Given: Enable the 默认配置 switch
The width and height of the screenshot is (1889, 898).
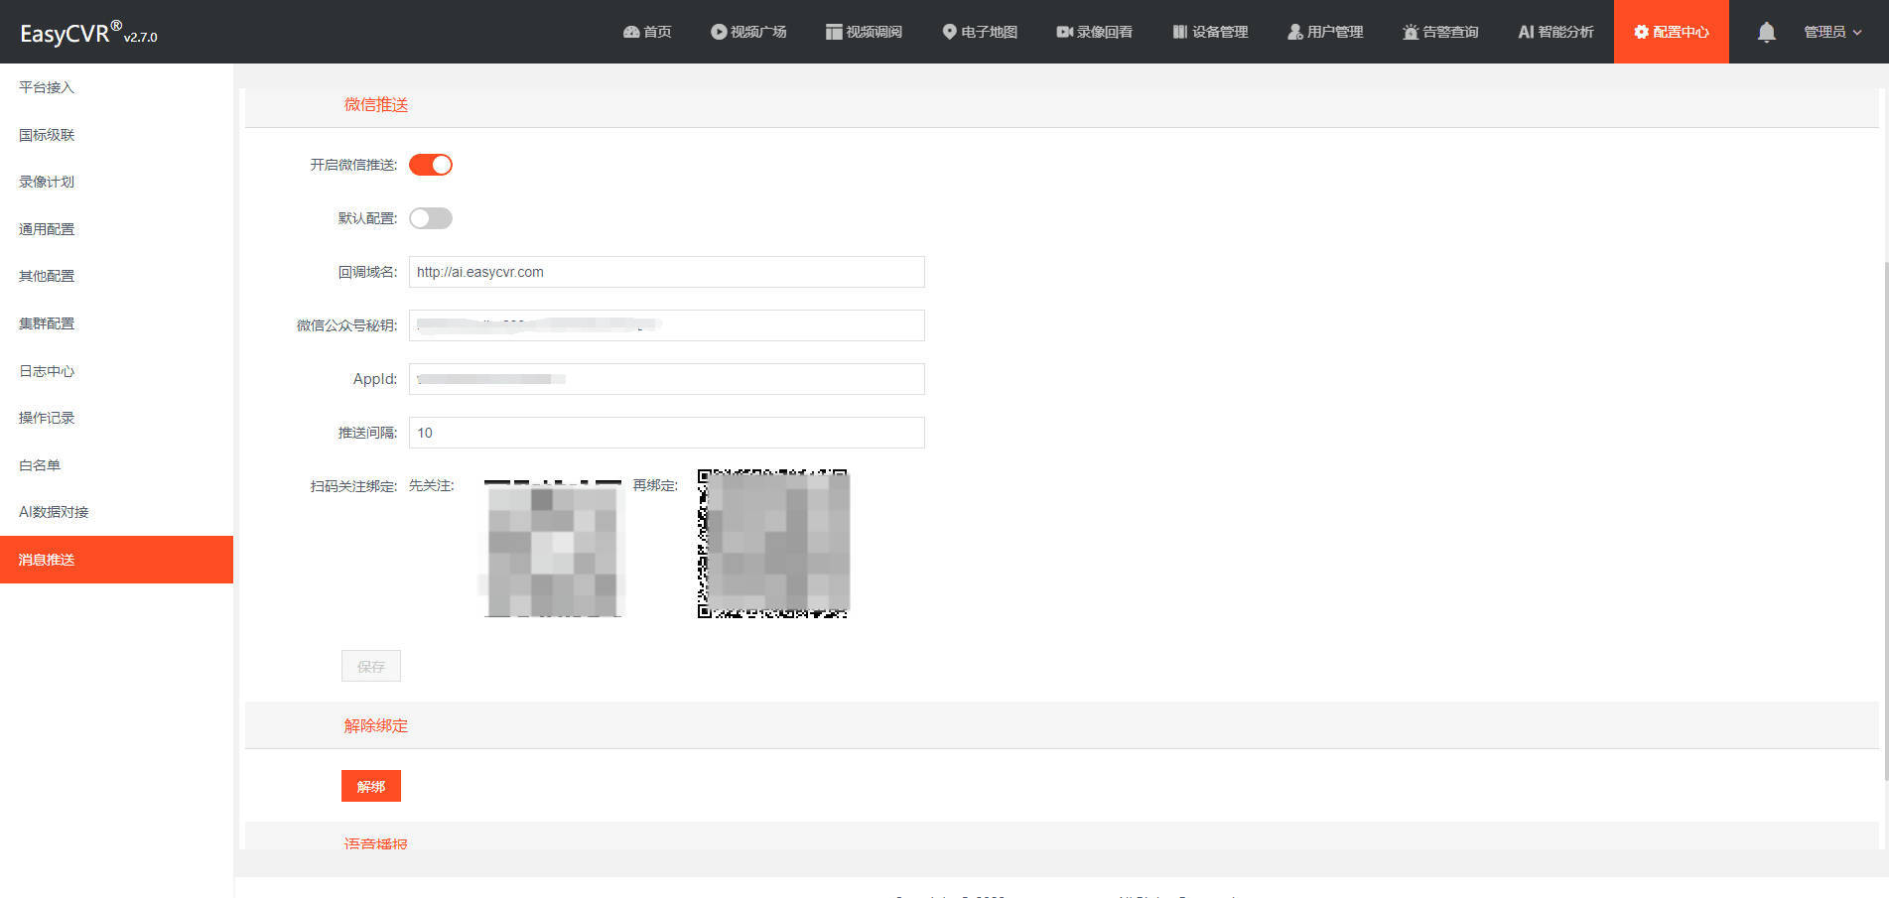Looking at the screenshot, I should (431, 218).
